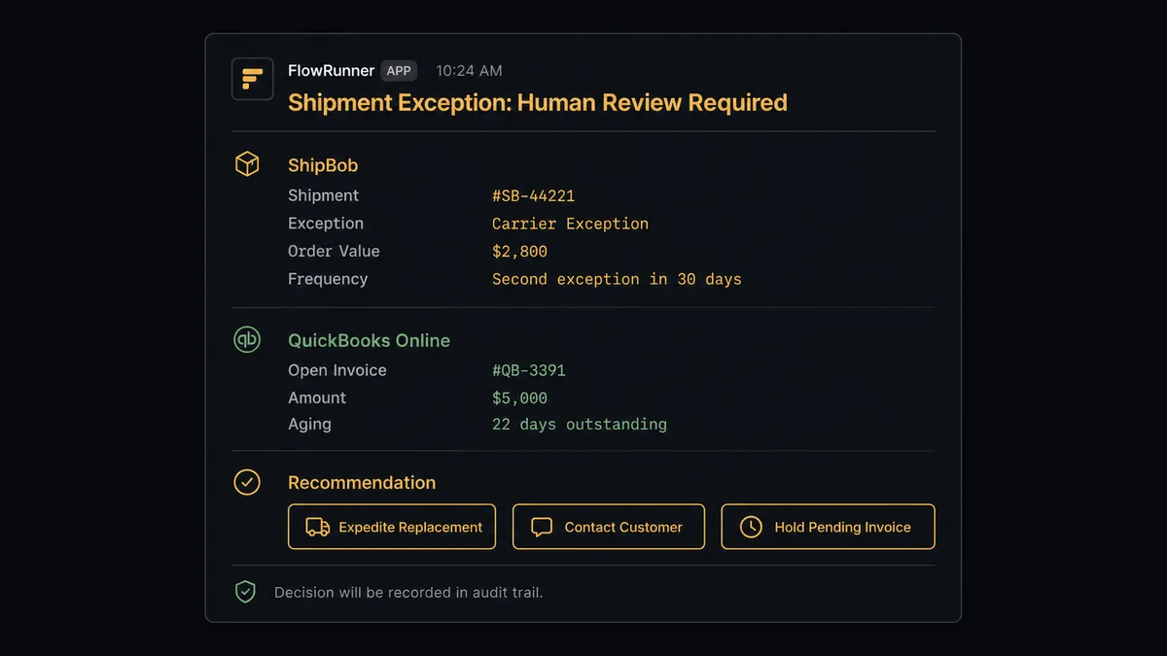Select Hold Pending Invoice
1167x656 pixels.
(x=828, y=527)
